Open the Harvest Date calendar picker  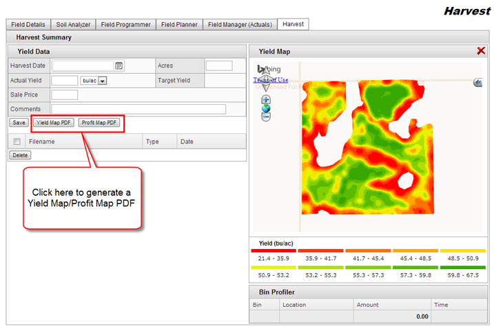tap(119, 66)
